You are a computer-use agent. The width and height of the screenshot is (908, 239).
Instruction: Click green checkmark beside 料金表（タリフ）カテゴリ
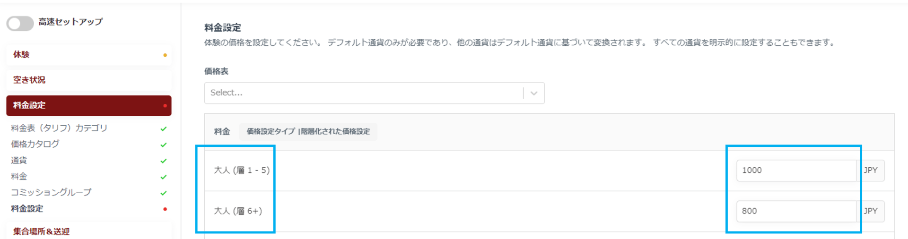pos(164,128)
